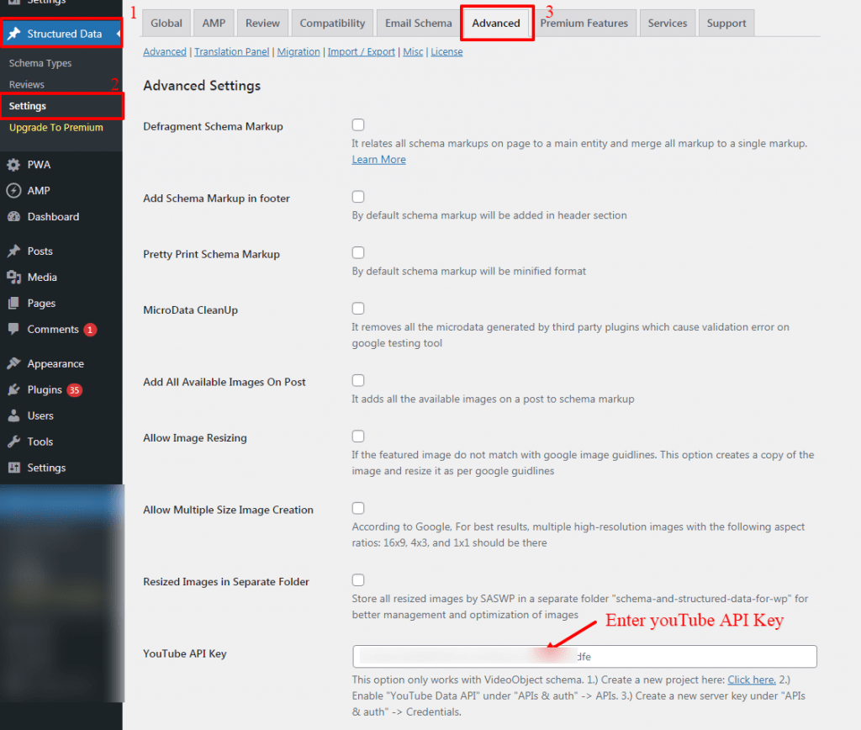Image resolution: width=861 pixels, height=730 pixels.
Task: Open the Import / Export link
Action: click(x=362, y=51)
